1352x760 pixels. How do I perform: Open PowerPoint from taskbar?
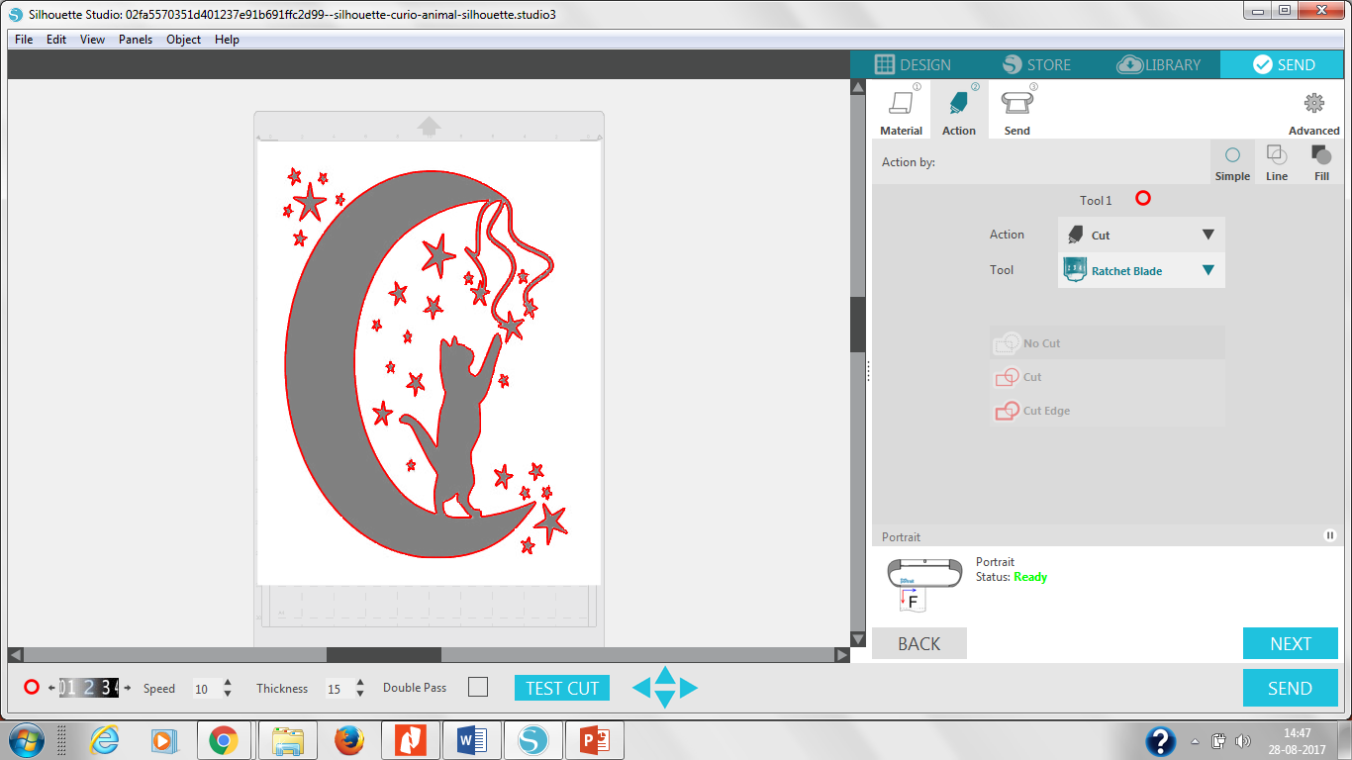click(x=597, y=740)
